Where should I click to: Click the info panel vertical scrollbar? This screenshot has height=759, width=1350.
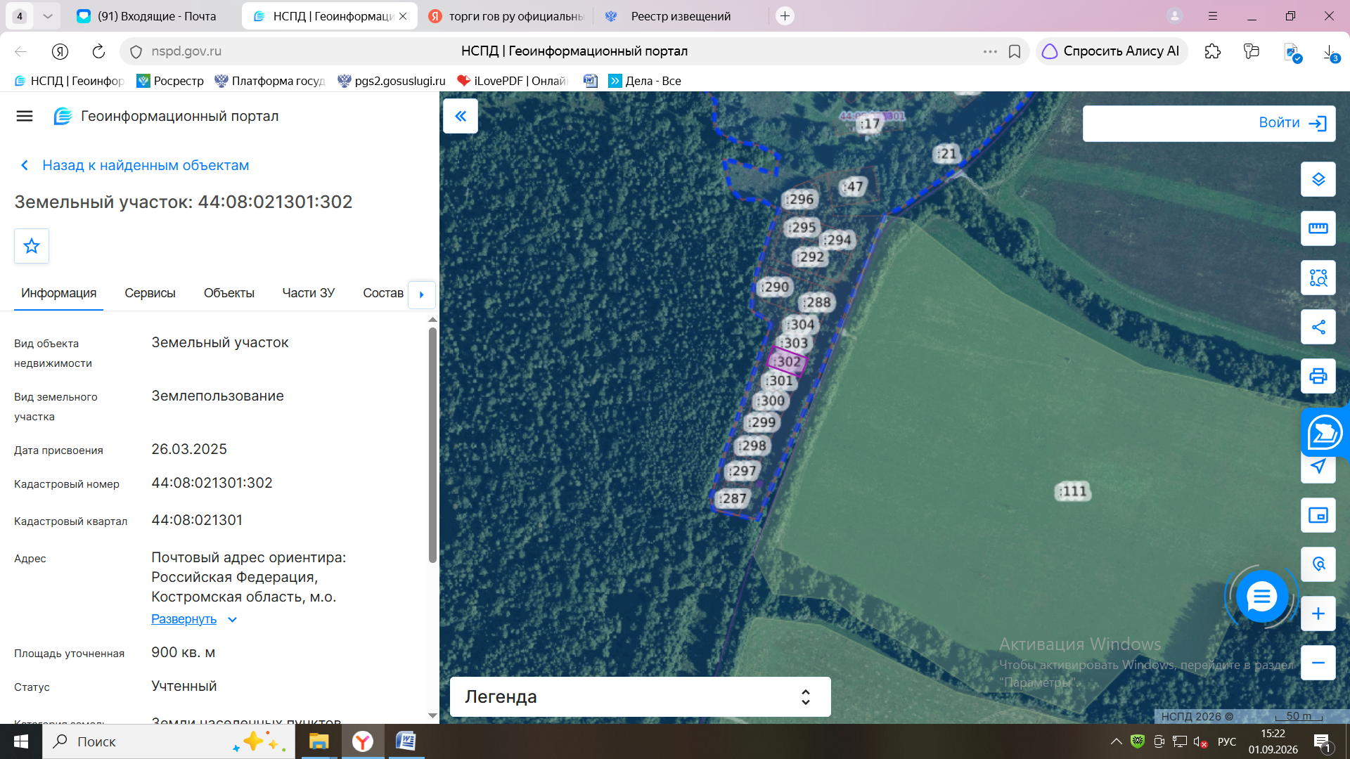click(x=432, y=444)
